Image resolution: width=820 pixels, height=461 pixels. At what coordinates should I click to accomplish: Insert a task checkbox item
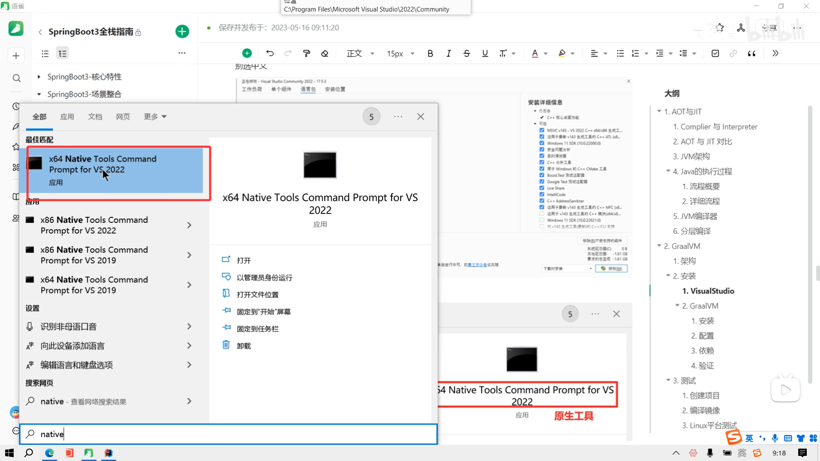click(715, 53)
